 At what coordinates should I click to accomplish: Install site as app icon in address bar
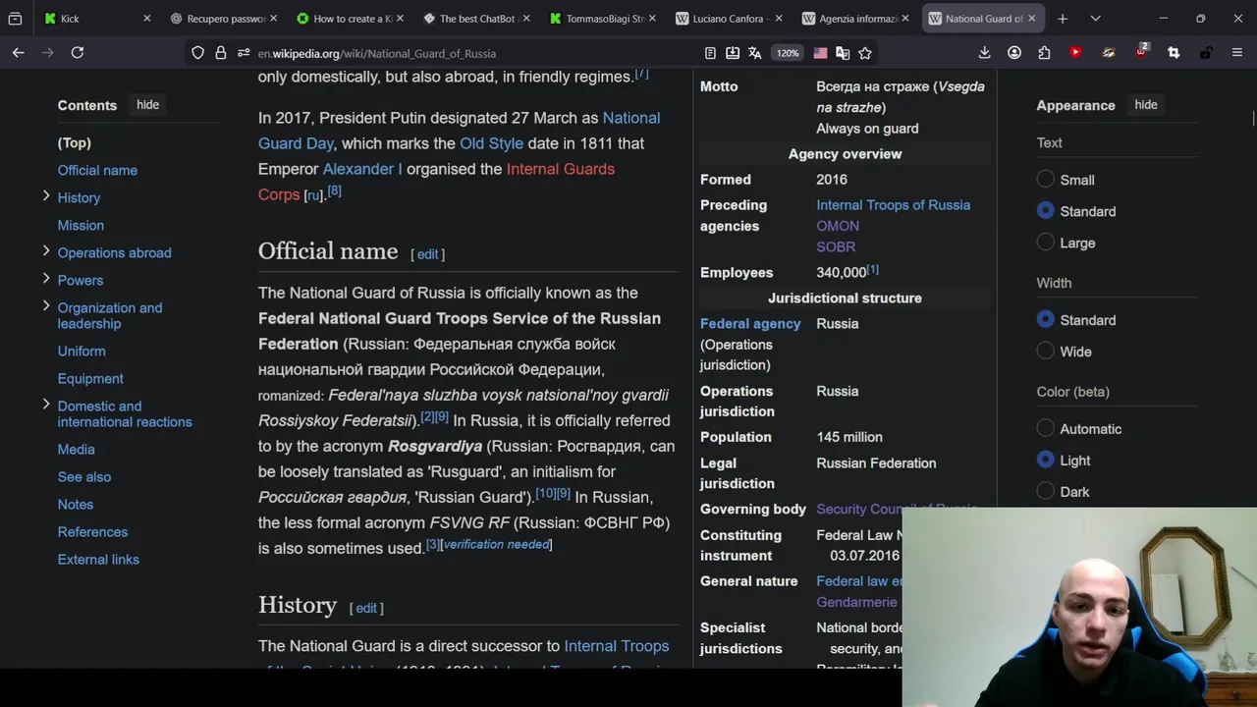tap(733, 53)
